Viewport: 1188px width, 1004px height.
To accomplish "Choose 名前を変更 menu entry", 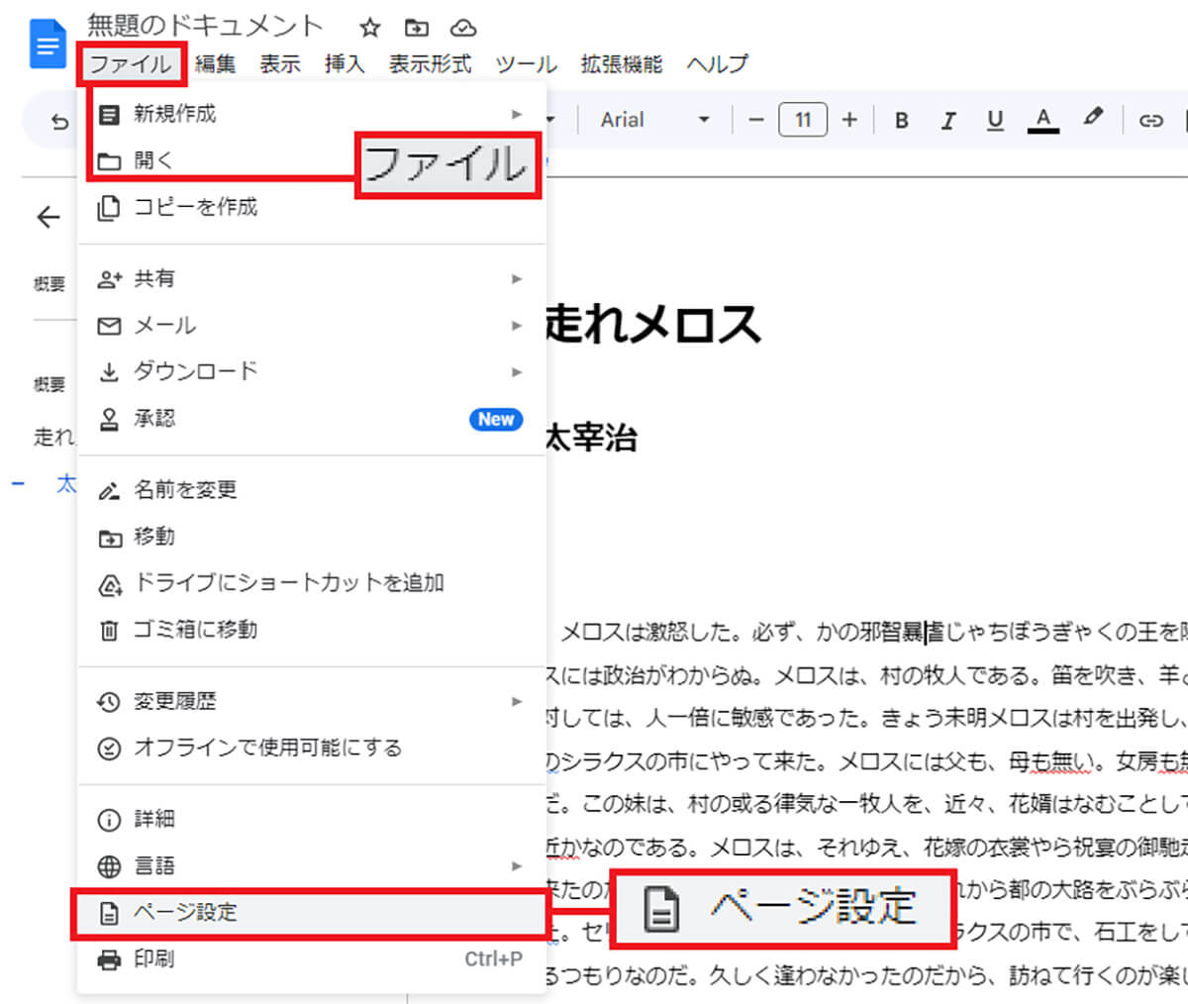I will (x=312, y=490).
